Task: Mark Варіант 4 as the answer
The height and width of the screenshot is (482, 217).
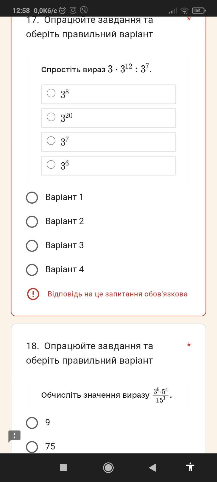Action: pos(32,270)
